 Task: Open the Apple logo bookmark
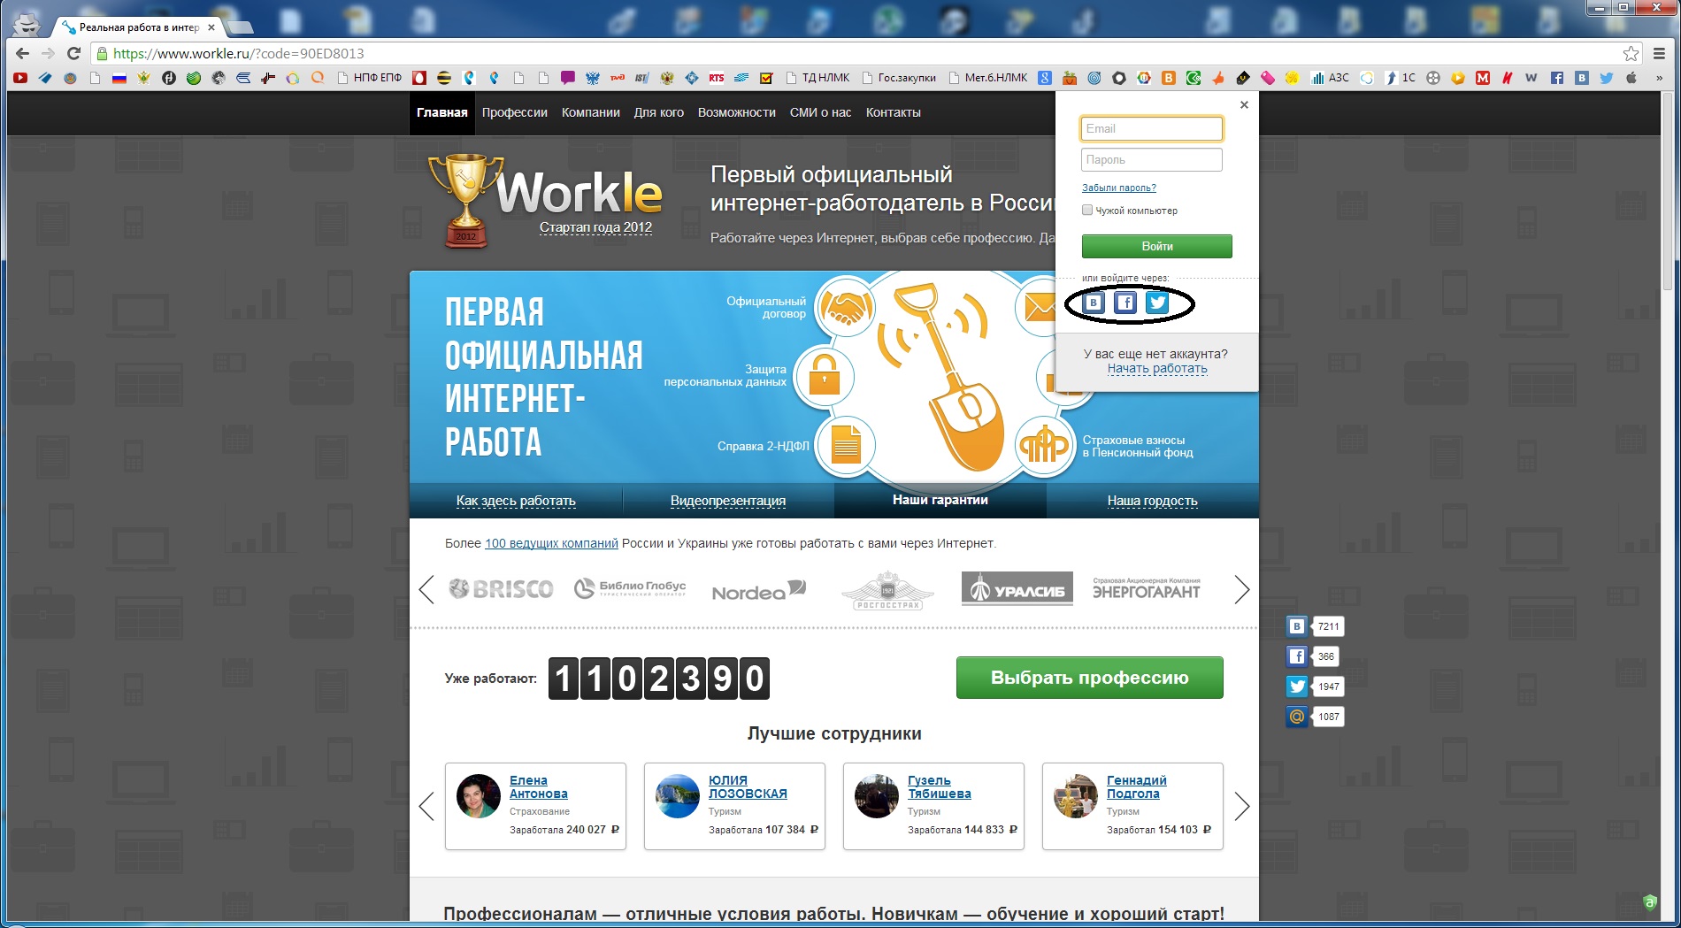click(1631, 78)
